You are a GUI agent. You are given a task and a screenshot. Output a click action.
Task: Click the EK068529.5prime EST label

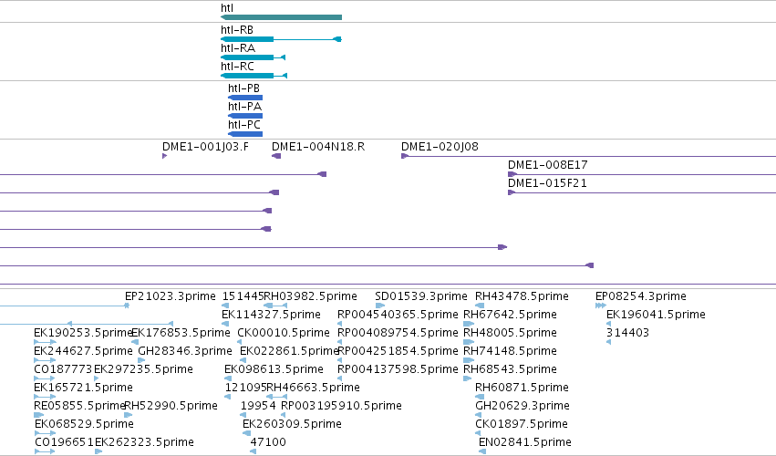coord(84,424)
